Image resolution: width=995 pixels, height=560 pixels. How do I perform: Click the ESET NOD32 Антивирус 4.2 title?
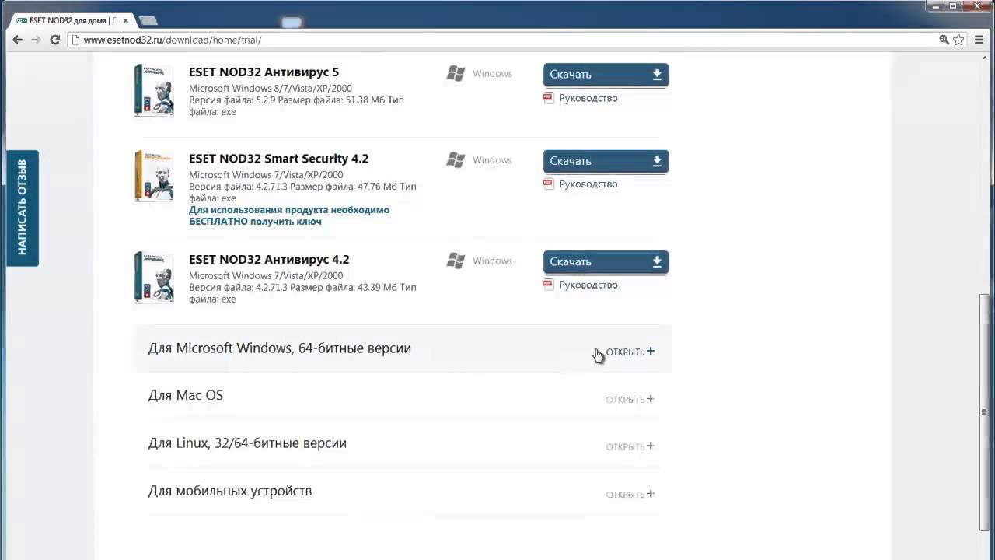point(269,260)
